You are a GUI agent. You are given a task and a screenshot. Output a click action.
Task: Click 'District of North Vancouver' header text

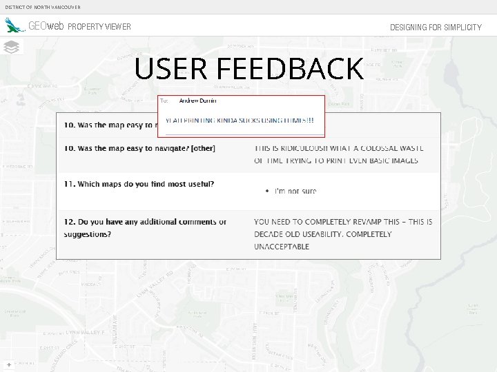[x=43, y=7]
